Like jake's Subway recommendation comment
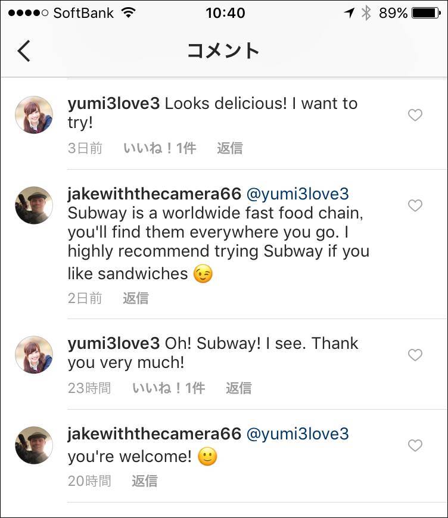Image resolution: width=448 pixels, height=518 pixels. [x=415, y=205]
